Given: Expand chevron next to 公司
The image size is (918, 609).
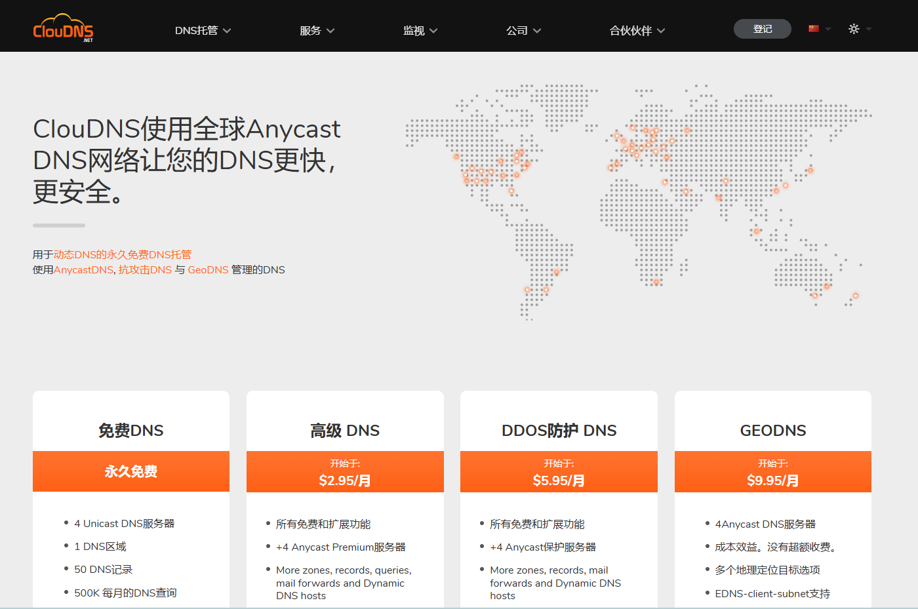Looking at the screenshot, I should pos(537,31).
